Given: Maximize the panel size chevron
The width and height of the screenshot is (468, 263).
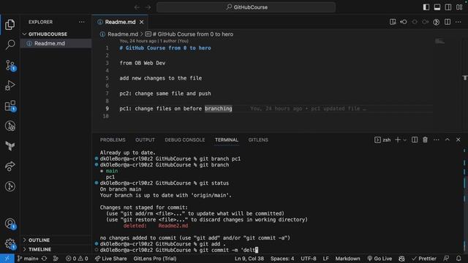Looking at the screenshot, I should [x=448, y=140].
